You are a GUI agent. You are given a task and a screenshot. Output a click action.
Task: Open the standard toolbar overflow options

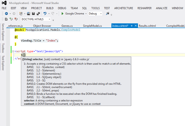click(111, 15)
